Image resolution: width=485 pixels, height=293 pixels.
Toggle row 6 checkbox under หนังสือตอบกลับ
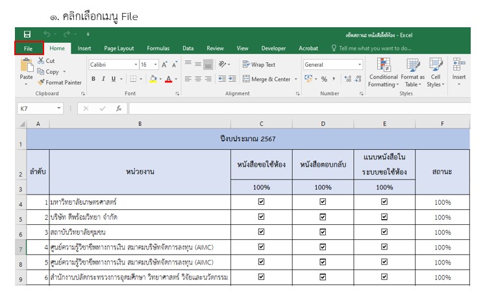(323, 231)
